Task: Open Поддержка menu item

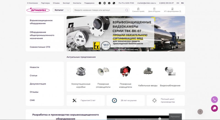Action: point(89,3)
